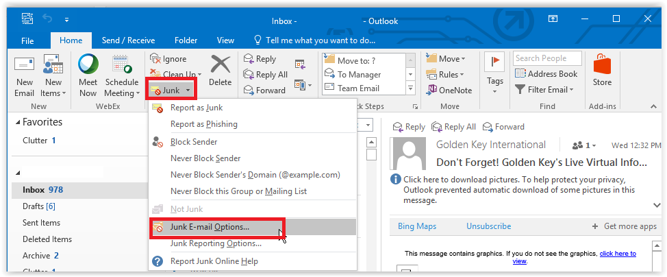This screenshot has height=277, width=667.
Task: Open the Bing Maps add-in
Action: (x=417, y=226)
